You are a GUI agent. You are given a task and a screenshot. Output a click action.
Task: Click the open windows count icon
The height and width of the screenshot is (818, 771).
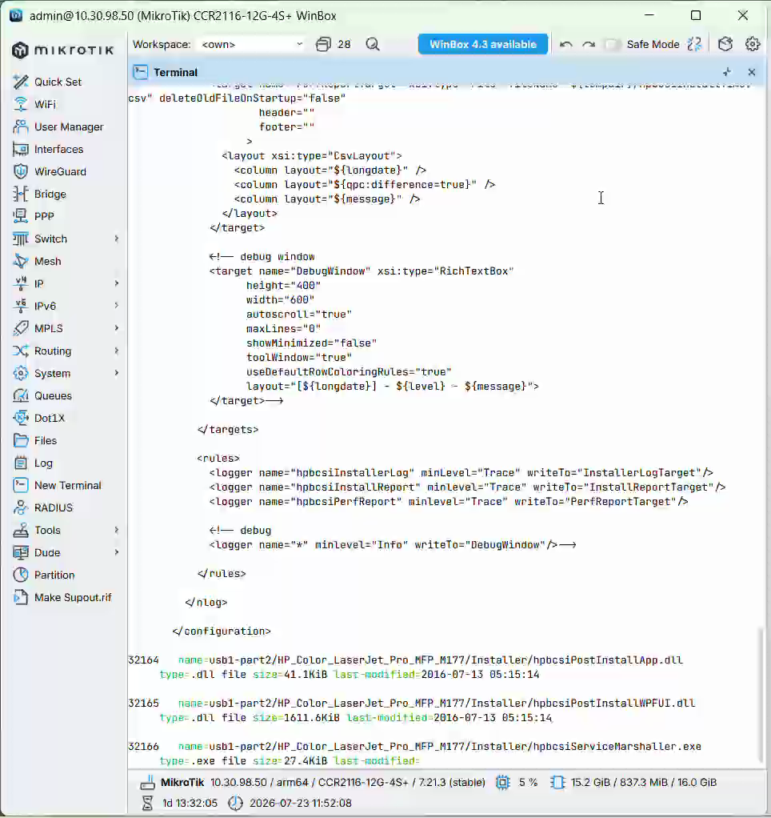point(323,44)
